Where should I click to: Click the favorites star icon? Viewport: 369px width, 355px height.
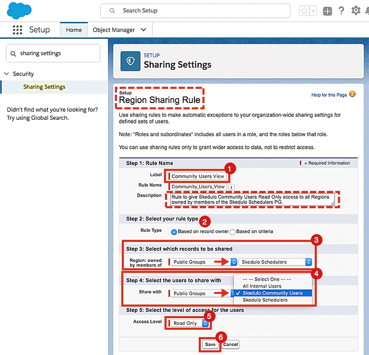[304, 11]
